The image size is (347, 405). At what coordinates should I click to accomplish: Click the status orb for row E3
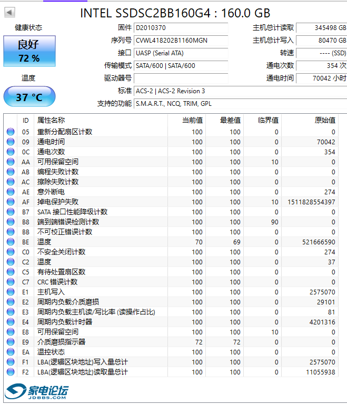[11, 312]
